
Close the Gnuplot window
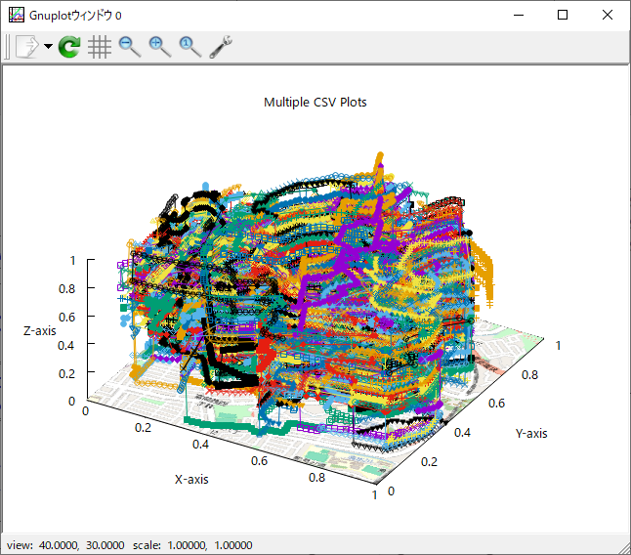608,15
